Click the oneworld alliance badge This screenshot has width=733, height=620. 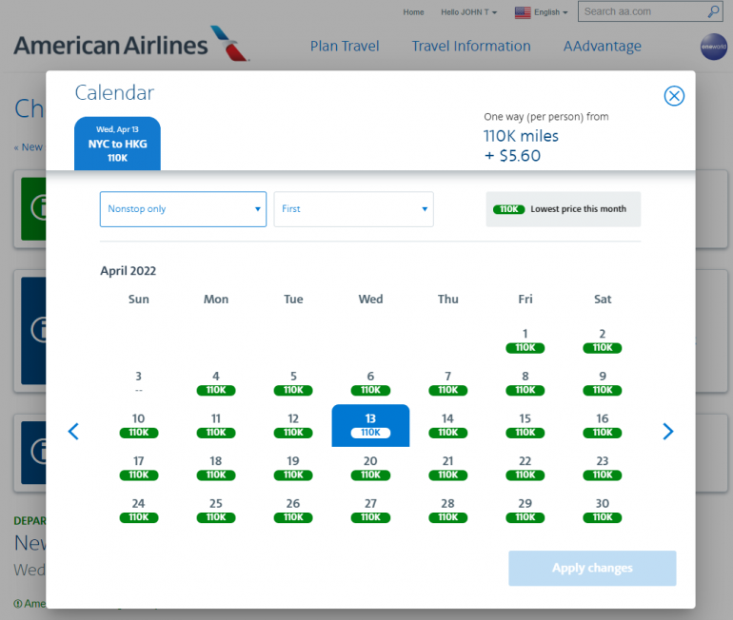click(x=713, y=46)
